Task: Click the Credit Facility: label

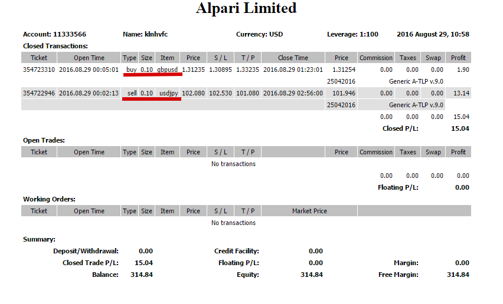Action: 236,251
